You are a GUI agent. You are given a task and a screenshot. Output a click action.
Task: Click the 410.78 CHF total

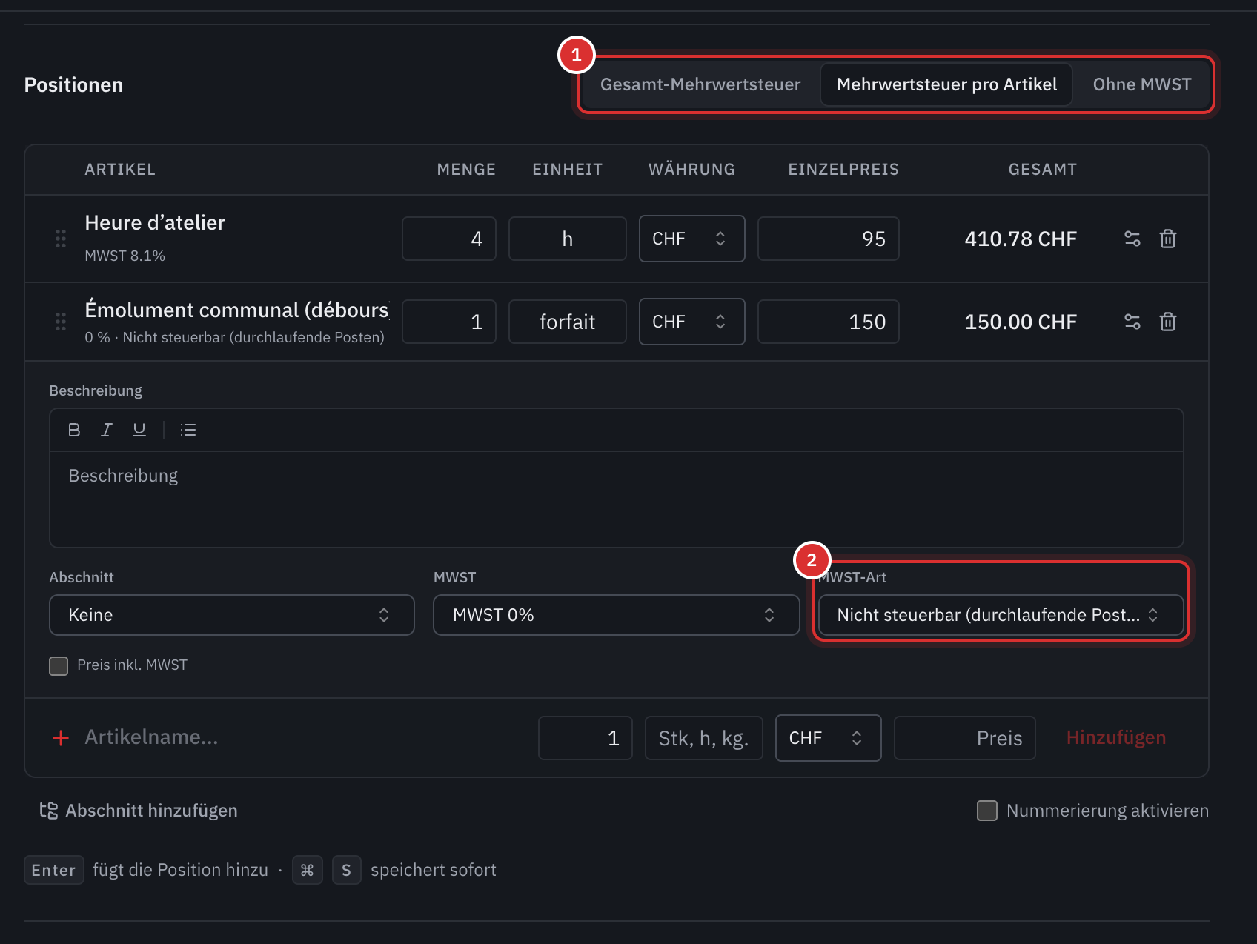(x=1021, y=239)
